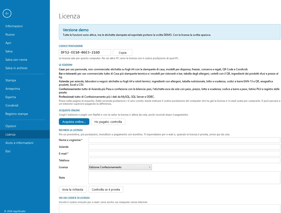Select the Esporta menu entry
The image size is (281, 213).
25,97
